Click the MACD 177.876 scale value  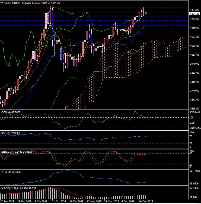click(194, 188)
